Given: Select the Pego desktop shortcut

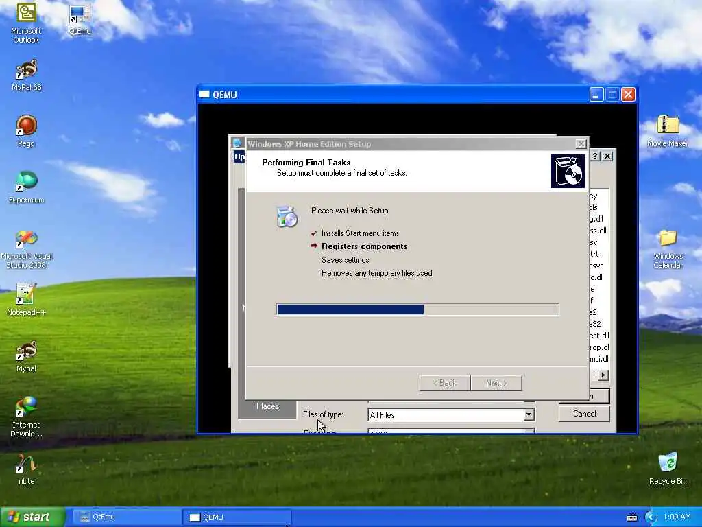Looking at the screenshot, I should pos(27,131).
